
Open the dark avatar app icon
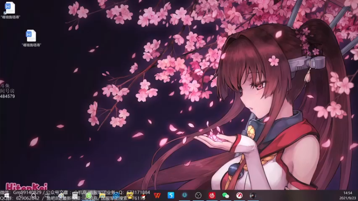click(x=253, y=195)
